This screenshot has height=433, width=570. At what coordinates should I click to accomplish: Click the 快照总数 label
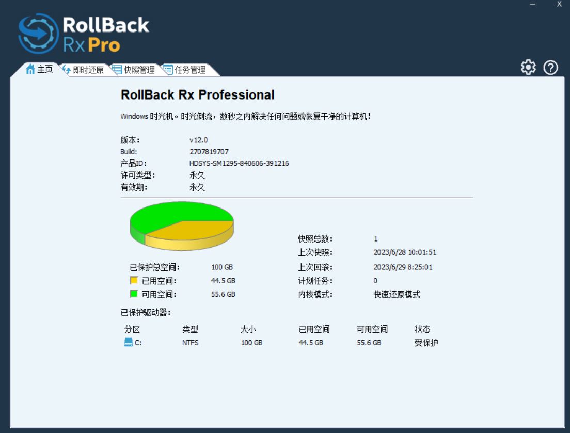[x=315, y=238]
